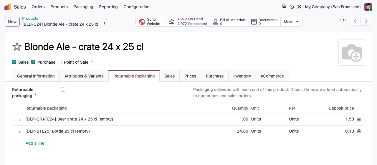Click the Sales app logo icon
The image size is (377, 165).
tap(8, 7)
